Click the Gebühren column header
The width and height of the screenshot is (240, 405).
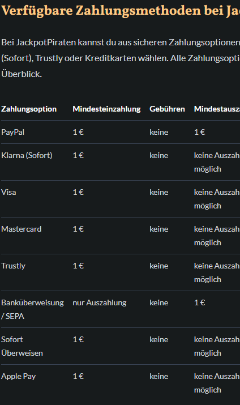click(167, 109)
